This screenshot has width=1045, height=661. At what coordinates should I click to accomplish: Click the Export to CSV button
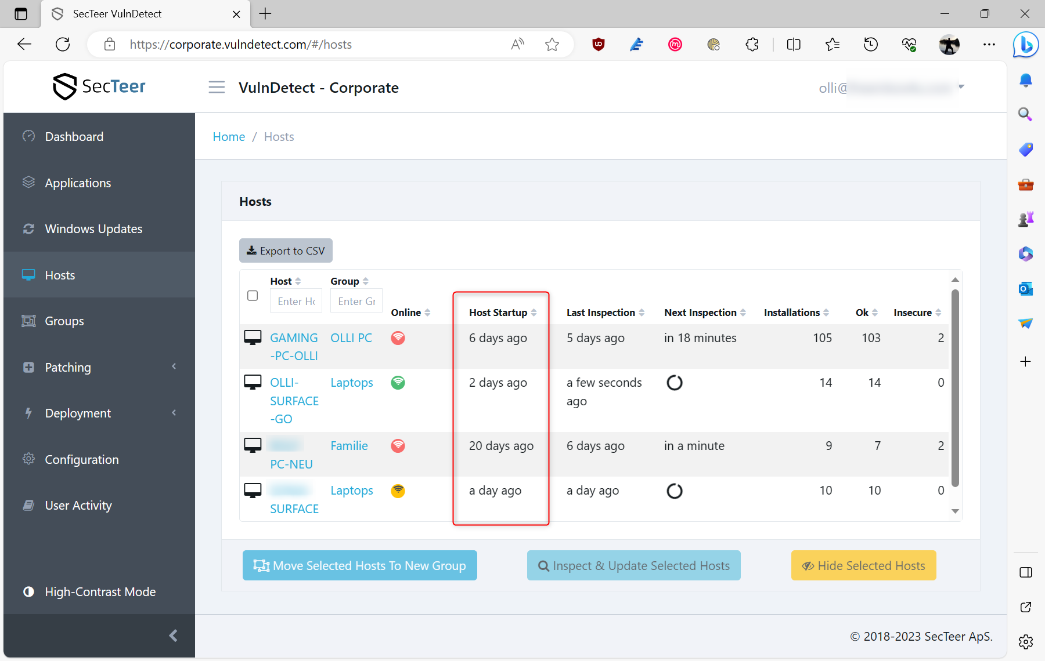click(x=286, y=250)
